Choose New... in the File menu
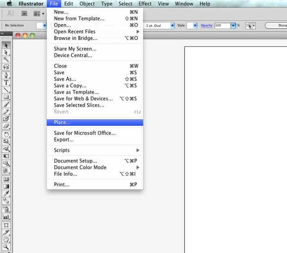Viewport: 287px width, 253px height. pos(95,12)
